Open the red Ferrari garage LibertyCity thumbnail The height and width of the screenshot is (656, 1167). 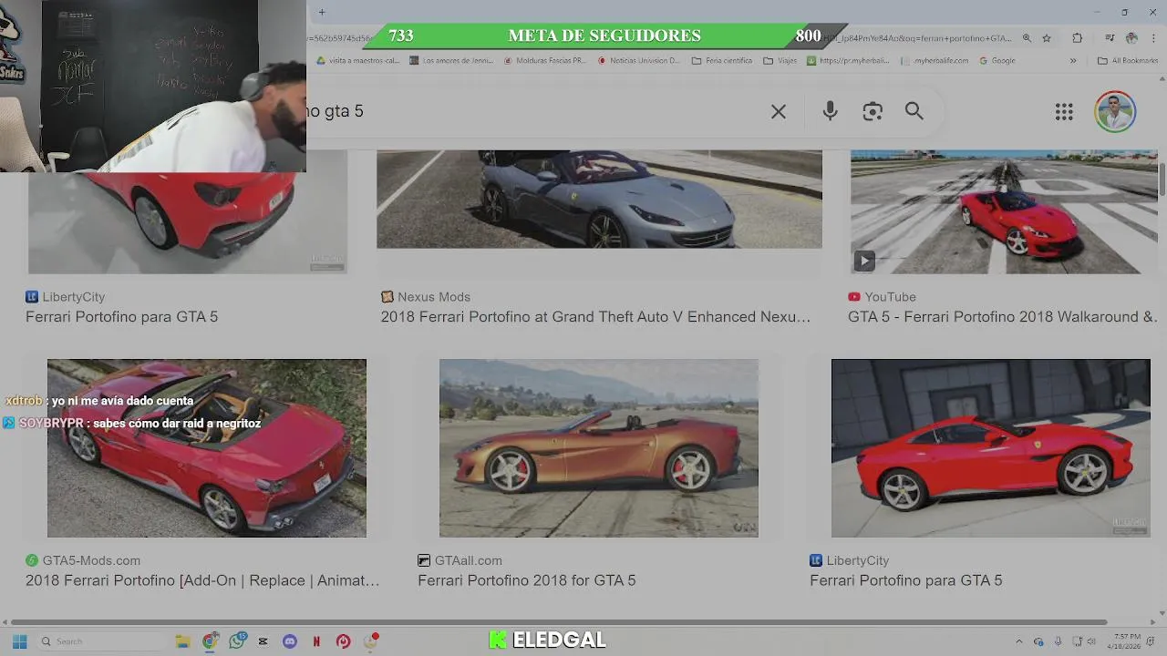click(x=991, y=448)
